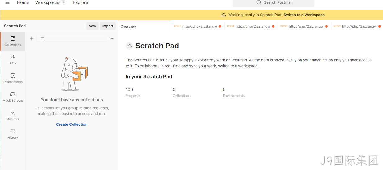
Task: Open the Explore page
Action: (80, 2)
